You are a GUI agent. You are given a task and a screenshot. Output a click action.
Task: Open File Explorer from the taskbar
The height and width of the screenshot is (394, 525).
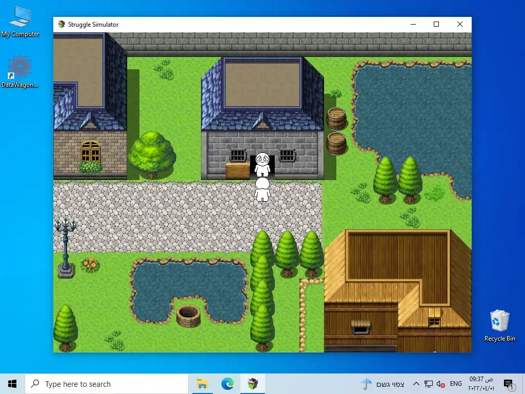point(202,384)
